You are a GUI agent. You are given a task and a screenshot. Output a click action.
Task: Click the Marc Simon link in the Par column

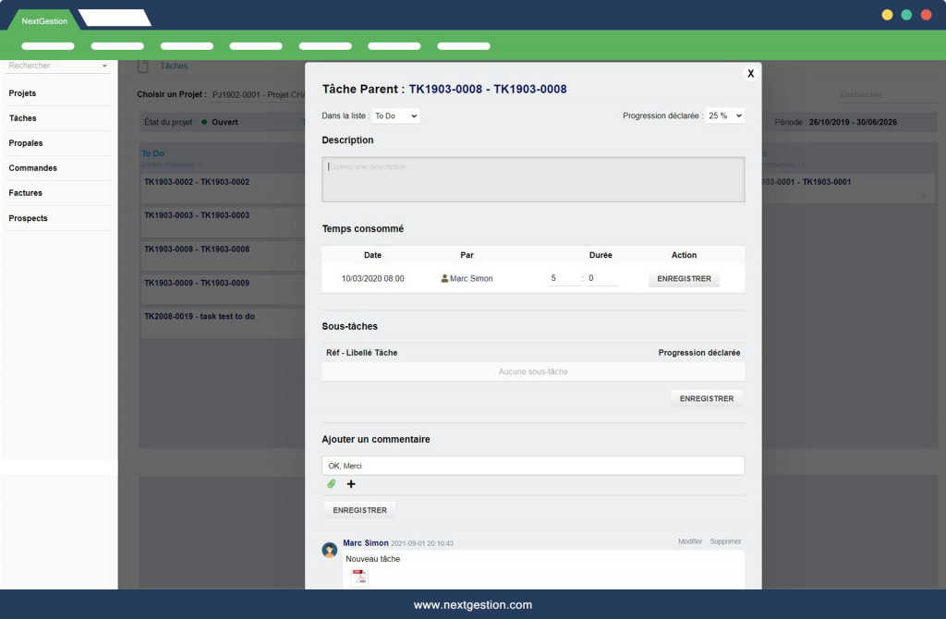(471, 279)
